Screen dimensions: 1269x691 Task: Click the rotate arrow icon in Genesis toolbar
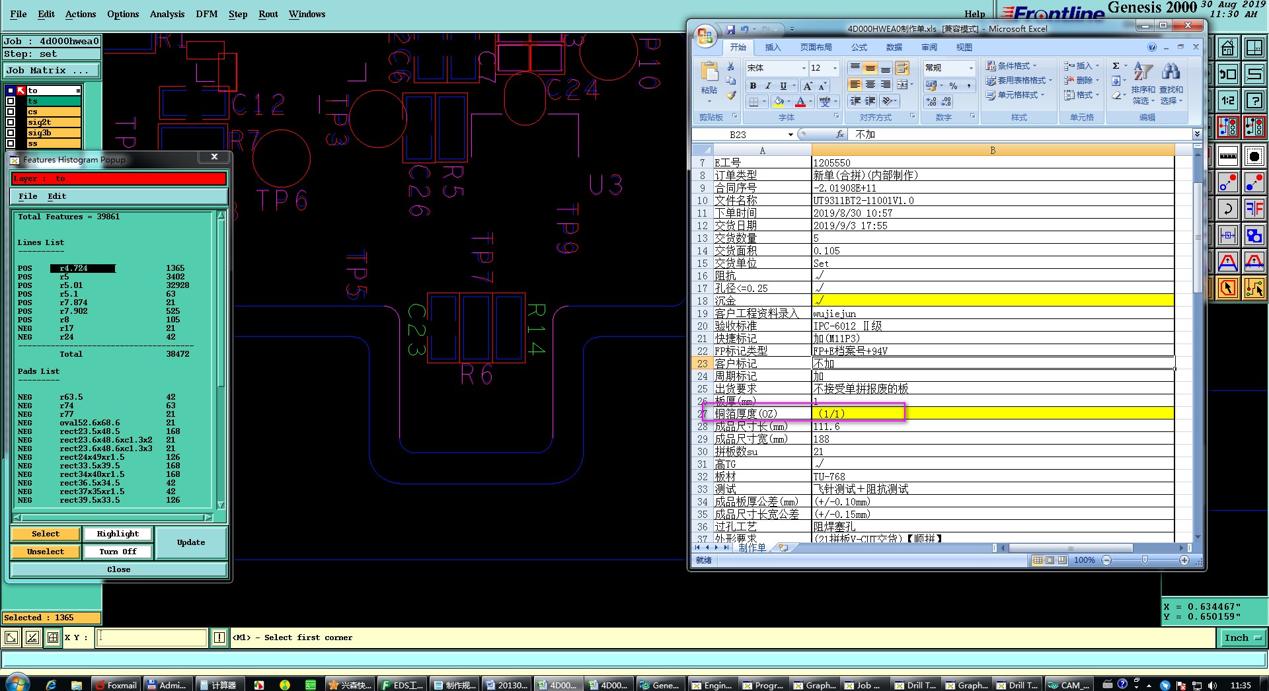[x=1228, y=209]
